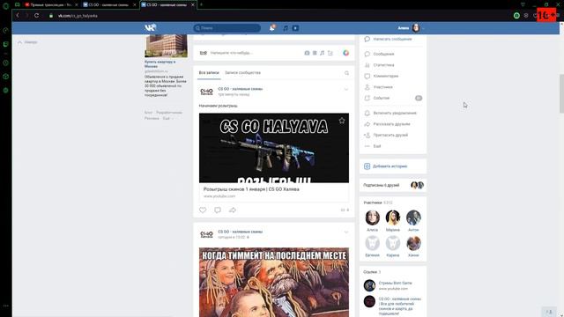564x317 pixels.
Task: Click 'Рассказать друзьям' option
Action: pos(392,124)
